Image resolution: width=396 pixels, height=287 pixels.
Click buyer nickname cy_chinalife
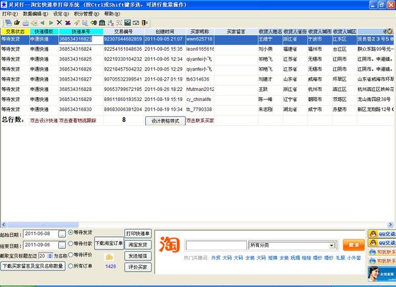coord(199,100)
